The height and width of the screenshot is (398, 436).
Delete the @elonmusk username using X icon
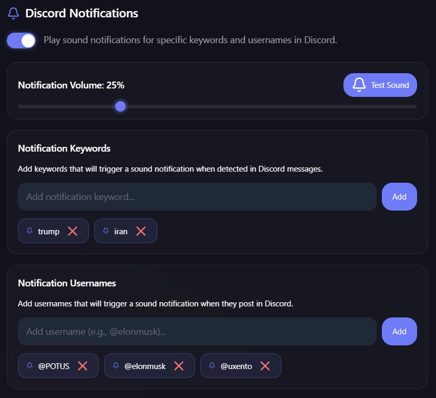[x=179, y=366]
